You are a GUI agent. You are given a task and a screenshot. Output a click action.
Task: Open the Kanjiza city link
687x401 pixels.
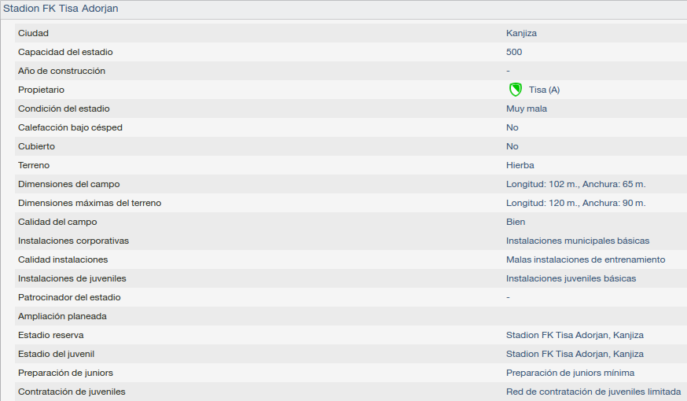pyautogui.click(x=521, y=33)
